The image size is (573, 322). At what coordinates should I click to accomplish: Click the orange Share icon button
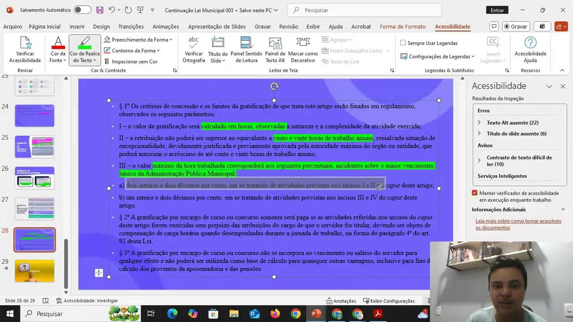click(561, 26)
